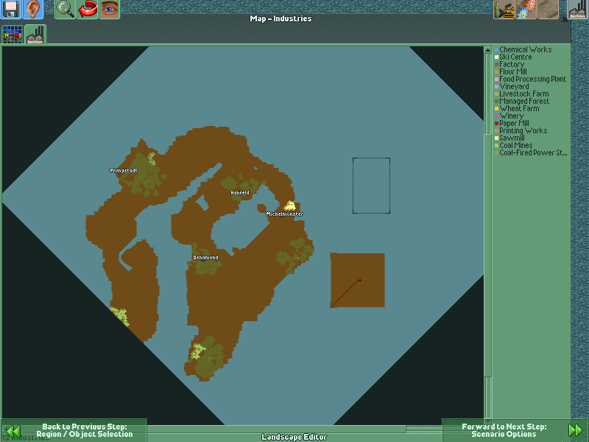The height and width of the screenshot is (442, 589).
Task: Click the legend scrollbar up arrow
Action: 487,50
